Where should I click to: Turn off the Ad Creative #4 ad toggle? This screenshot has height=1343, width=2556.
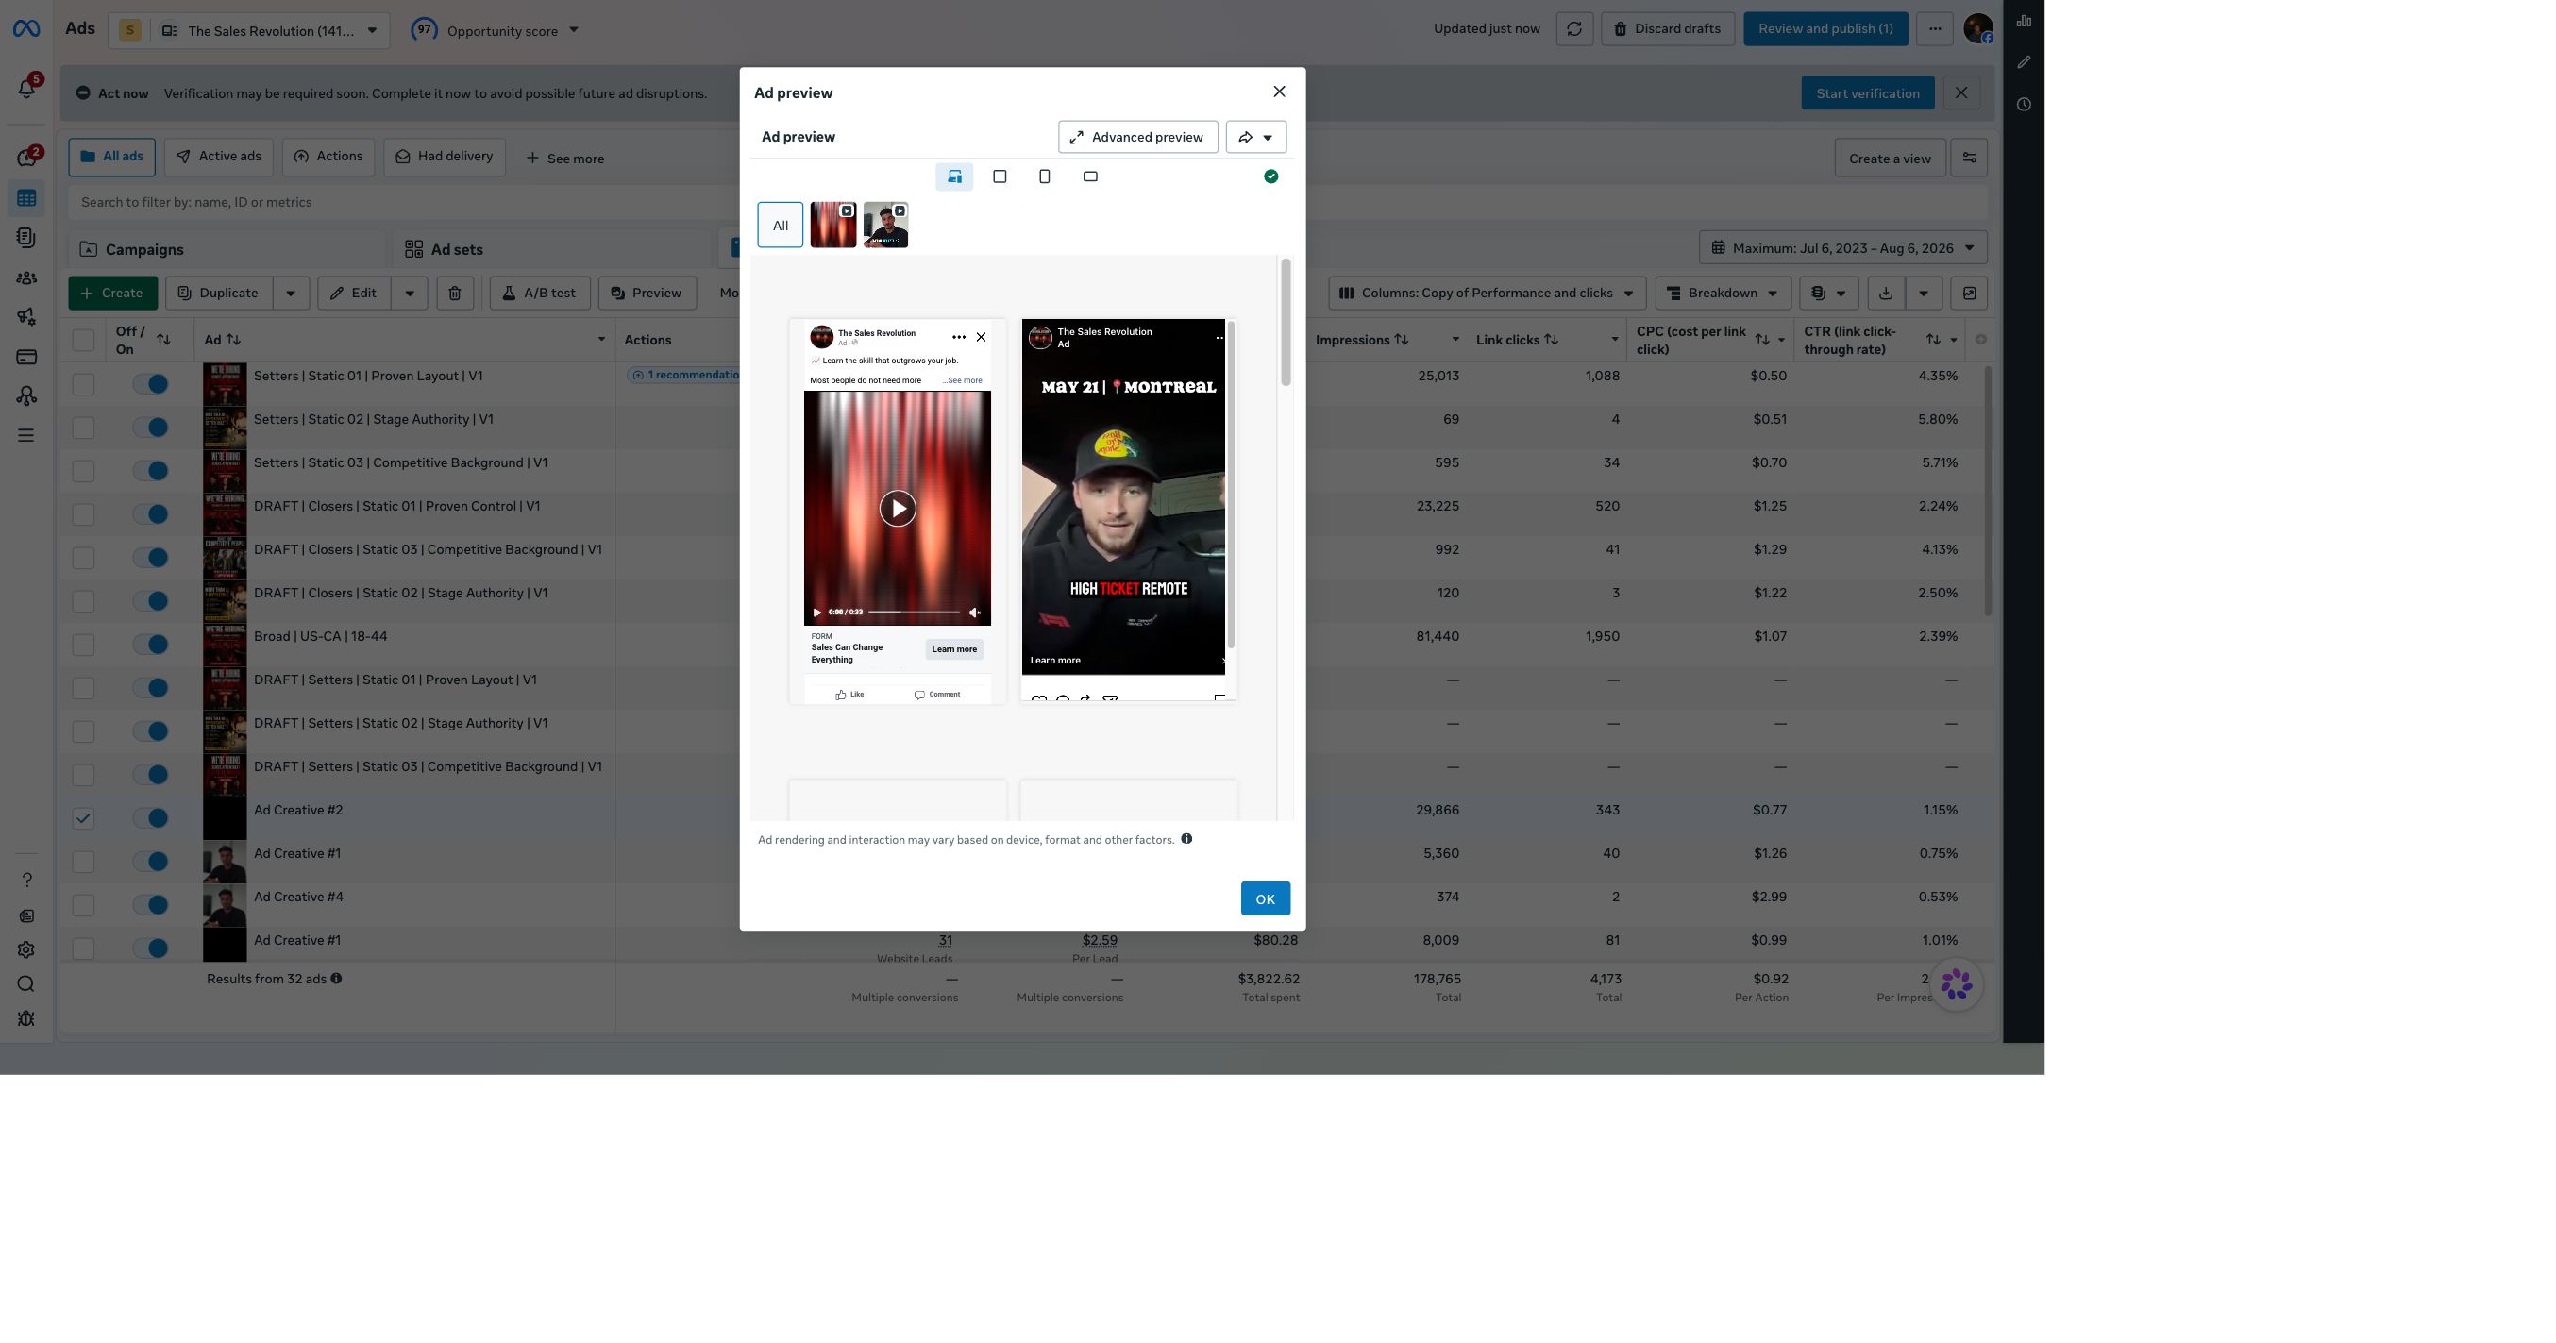click(x=151, y=904)
